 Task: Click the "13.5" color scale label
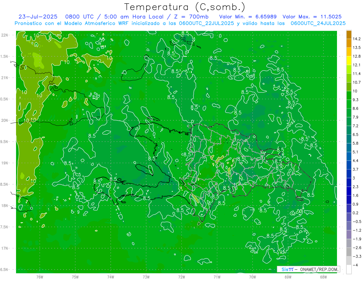click(x=356, y=47)
